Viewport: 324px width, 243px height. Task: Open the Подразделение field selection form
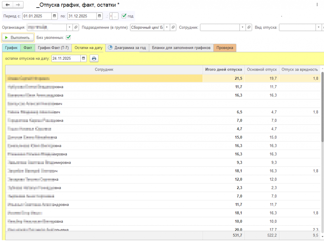click(173, 28)
